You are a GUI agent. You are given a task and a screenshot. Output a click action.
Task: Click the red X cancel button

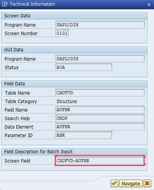point(147,183)
